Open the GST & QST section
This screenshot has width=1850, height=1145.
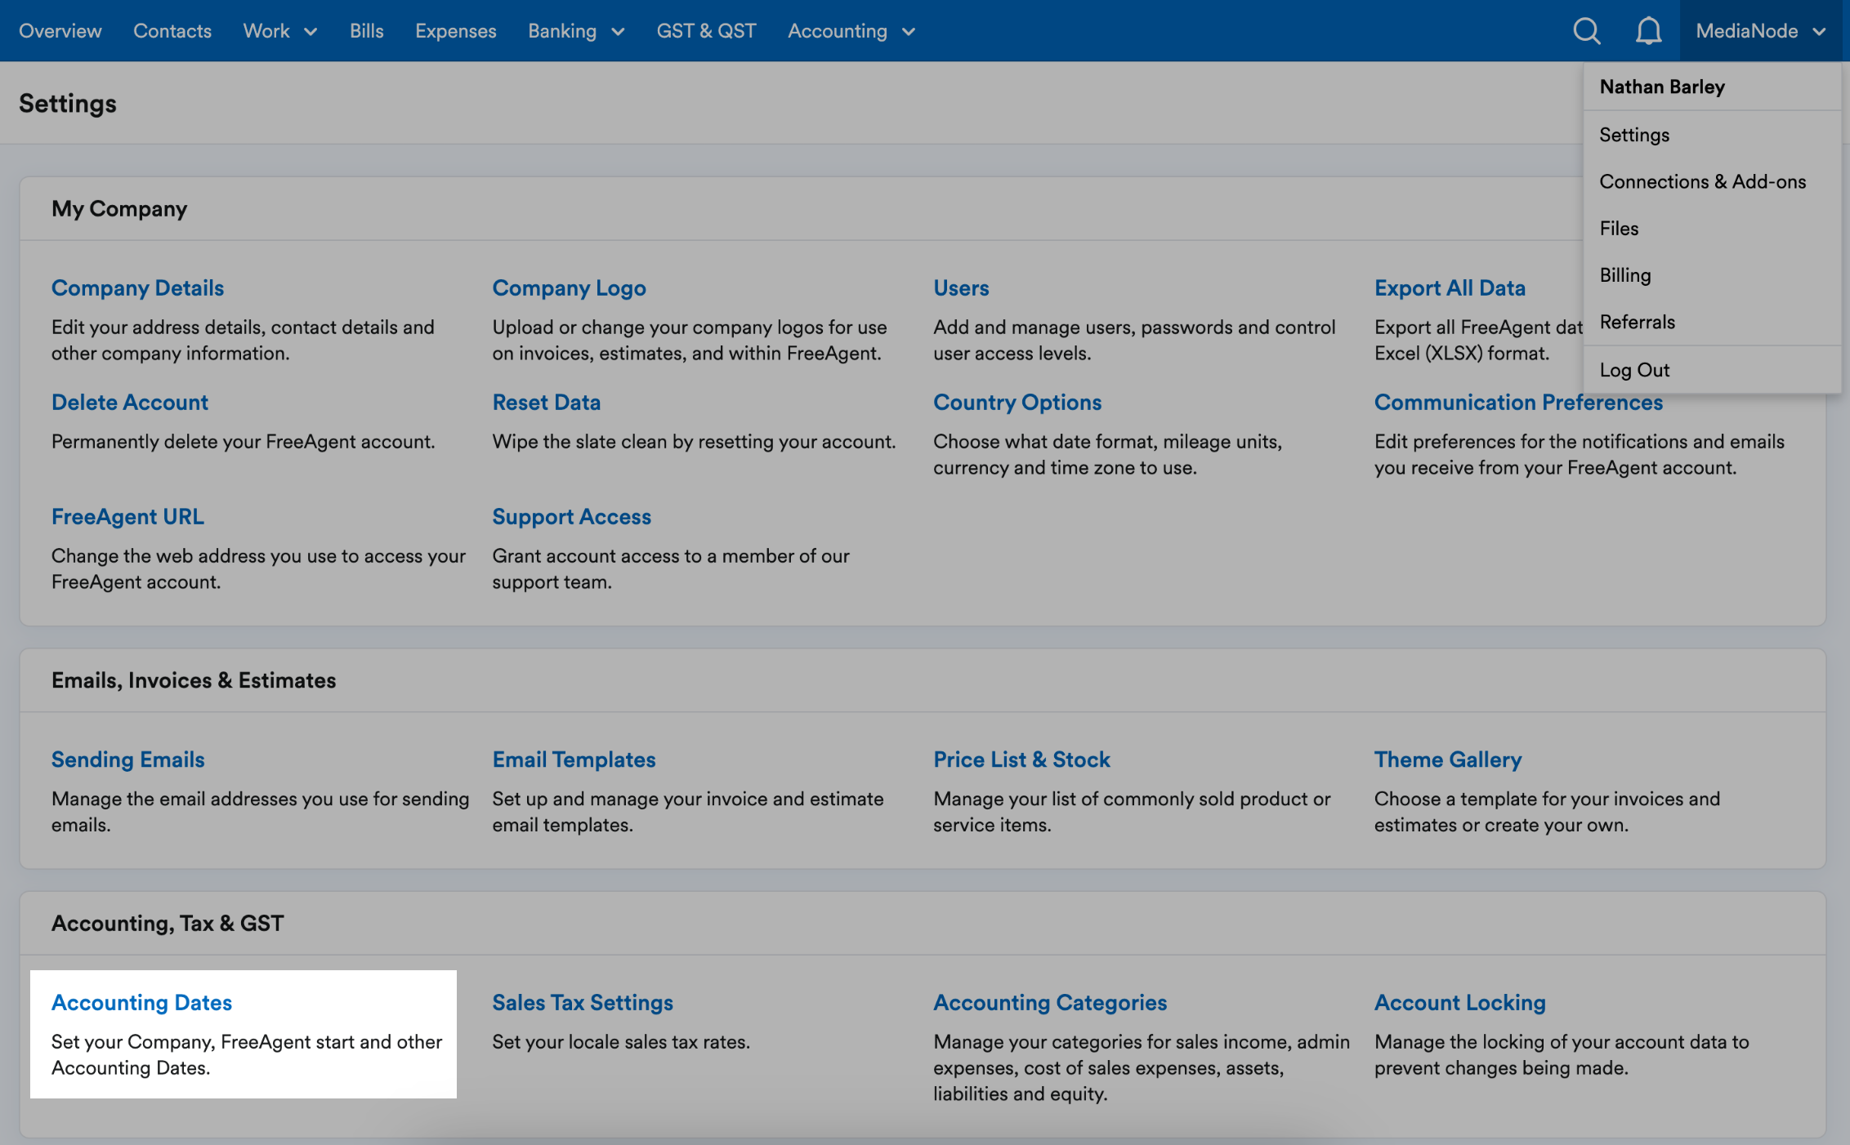[x=707, y=31]
